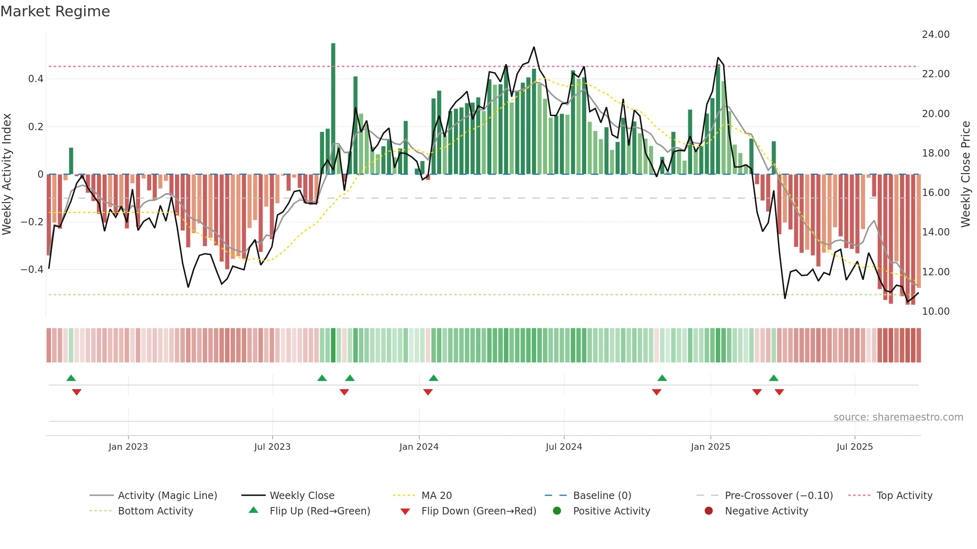The height and width of the screenshot is (549, 977).
Task: Click the Jan 2024 x-axis label
Action: click(419, 447)
